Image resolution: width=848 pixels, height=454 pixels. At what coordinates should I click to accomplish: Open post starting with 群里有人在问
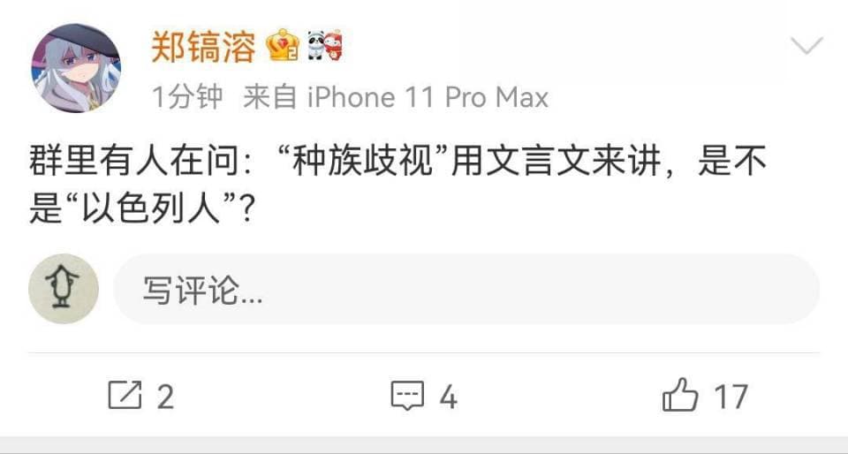398,185
